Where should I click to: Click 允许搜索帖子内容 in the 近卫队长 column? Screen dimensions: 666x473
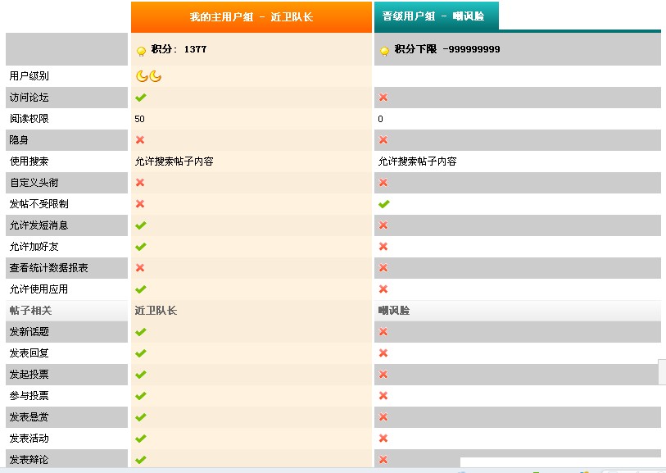click(174, 161)
